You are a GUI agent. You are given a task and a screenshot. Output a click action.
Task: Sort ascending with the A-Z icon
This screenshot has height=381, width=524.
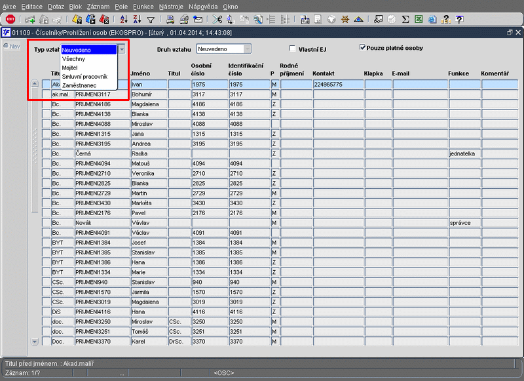click(124, 20)
